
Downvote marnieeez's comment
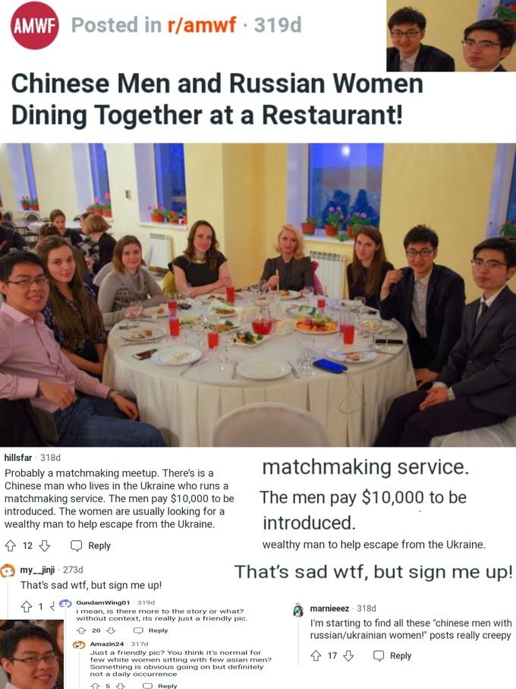pyautogui.click(x=348, y=656)
